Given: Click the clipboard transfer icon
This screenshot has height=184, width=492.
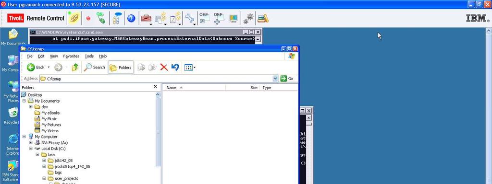Looking at the screenshot, I should (175, 18).
